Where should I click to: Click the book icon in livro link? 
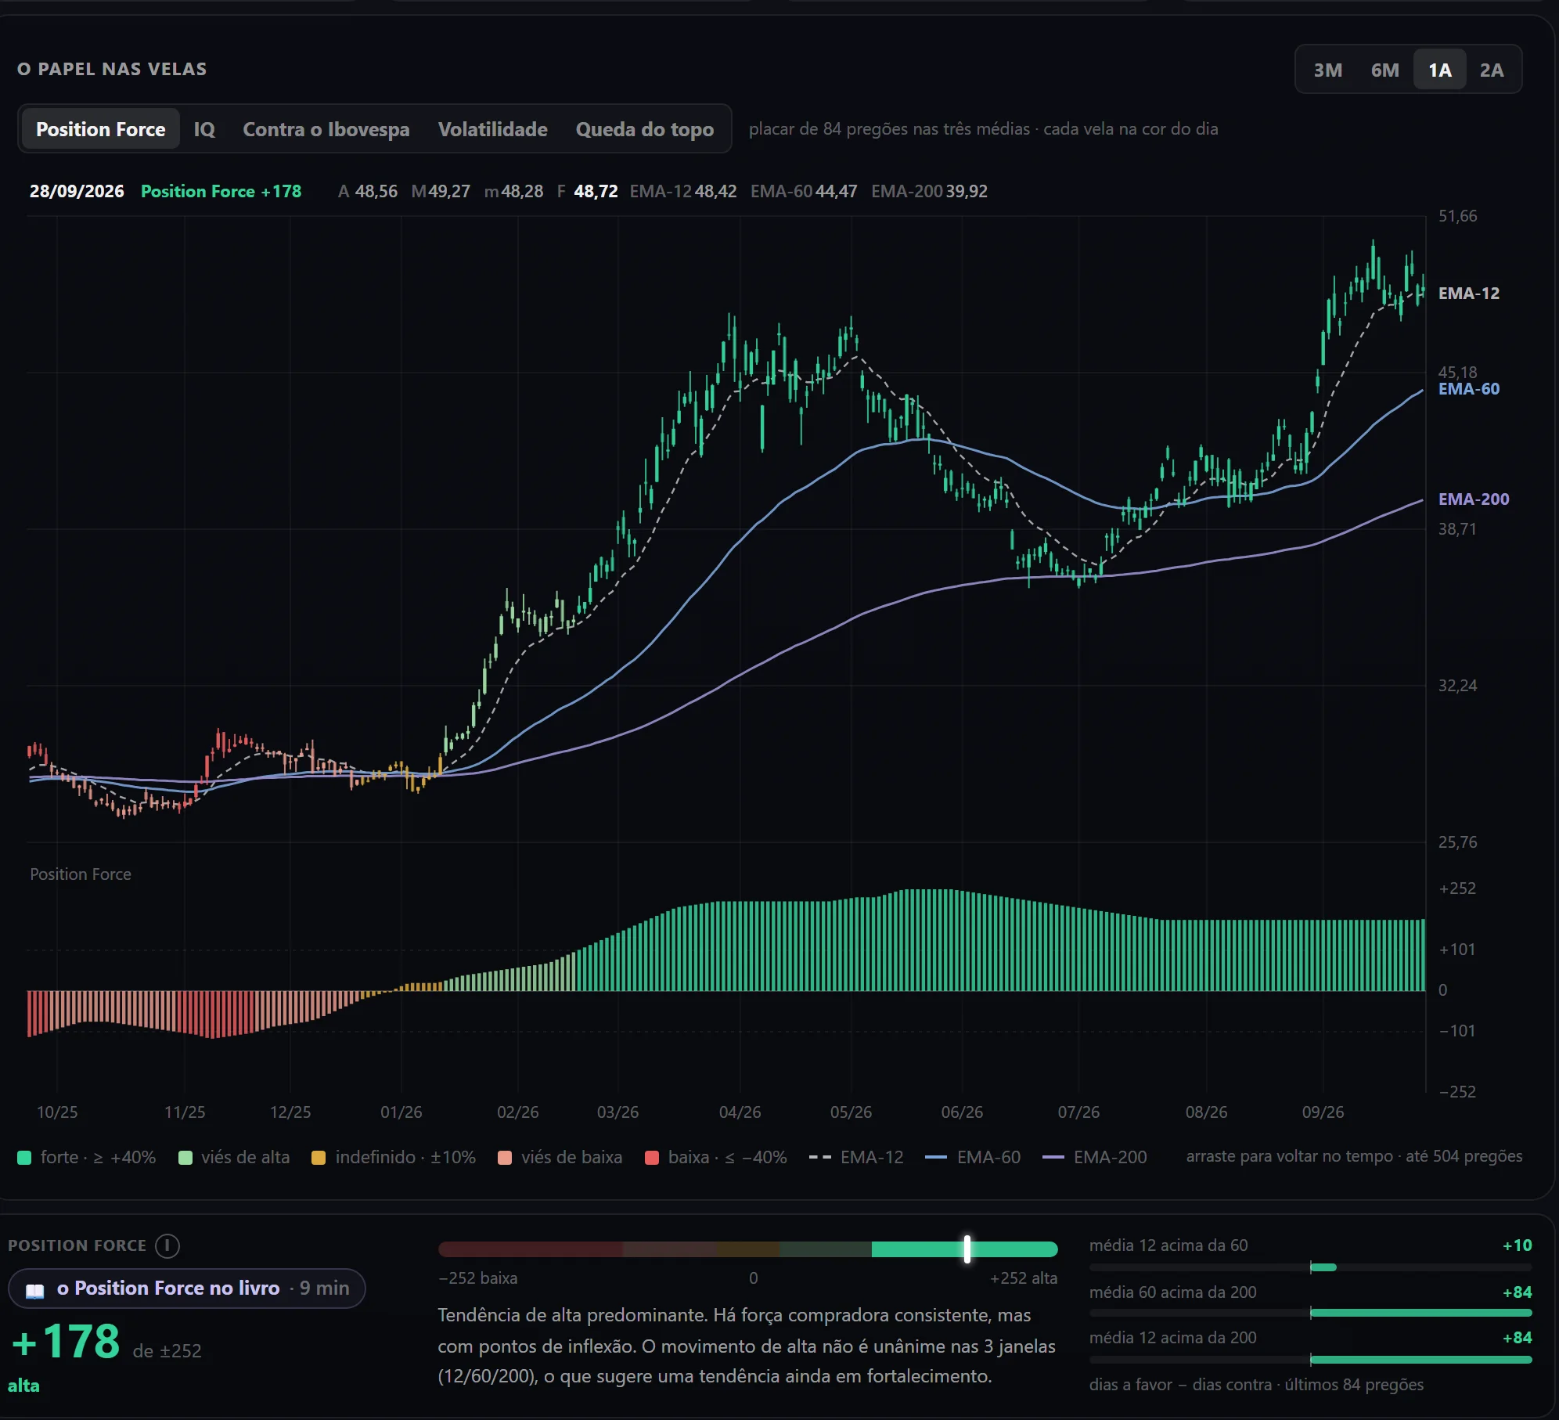click(x=35, y=1289)
